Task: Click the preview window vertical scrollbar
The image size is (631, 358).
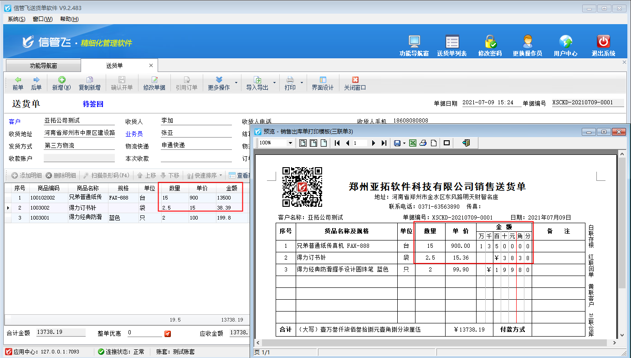Action: (621, 228)
